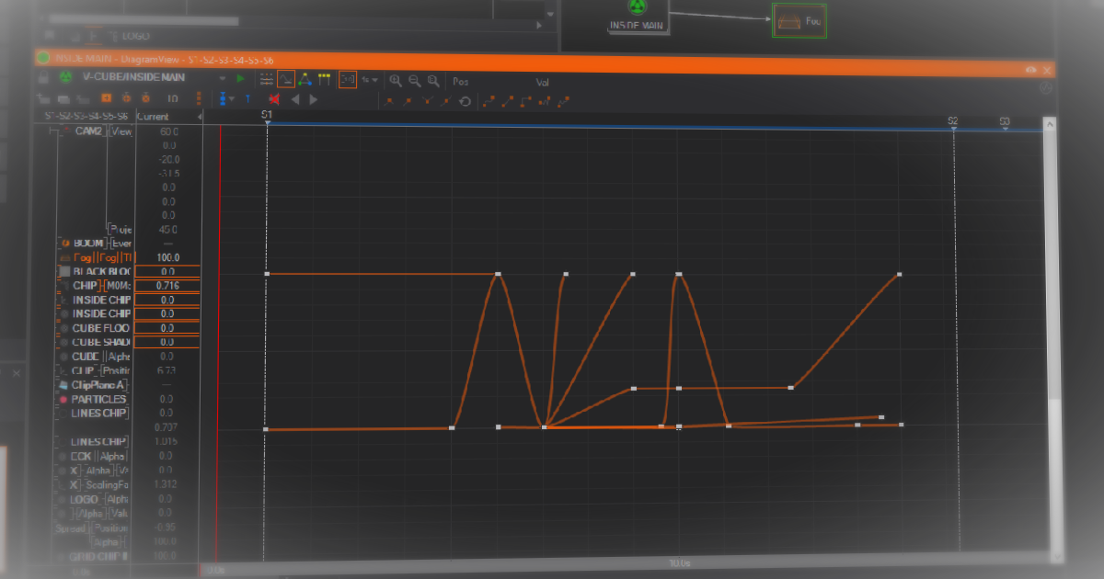This screenshot has width=1104, height=579.
Task: Click the red X delete keyframe icon
Action: pos(273,99)
